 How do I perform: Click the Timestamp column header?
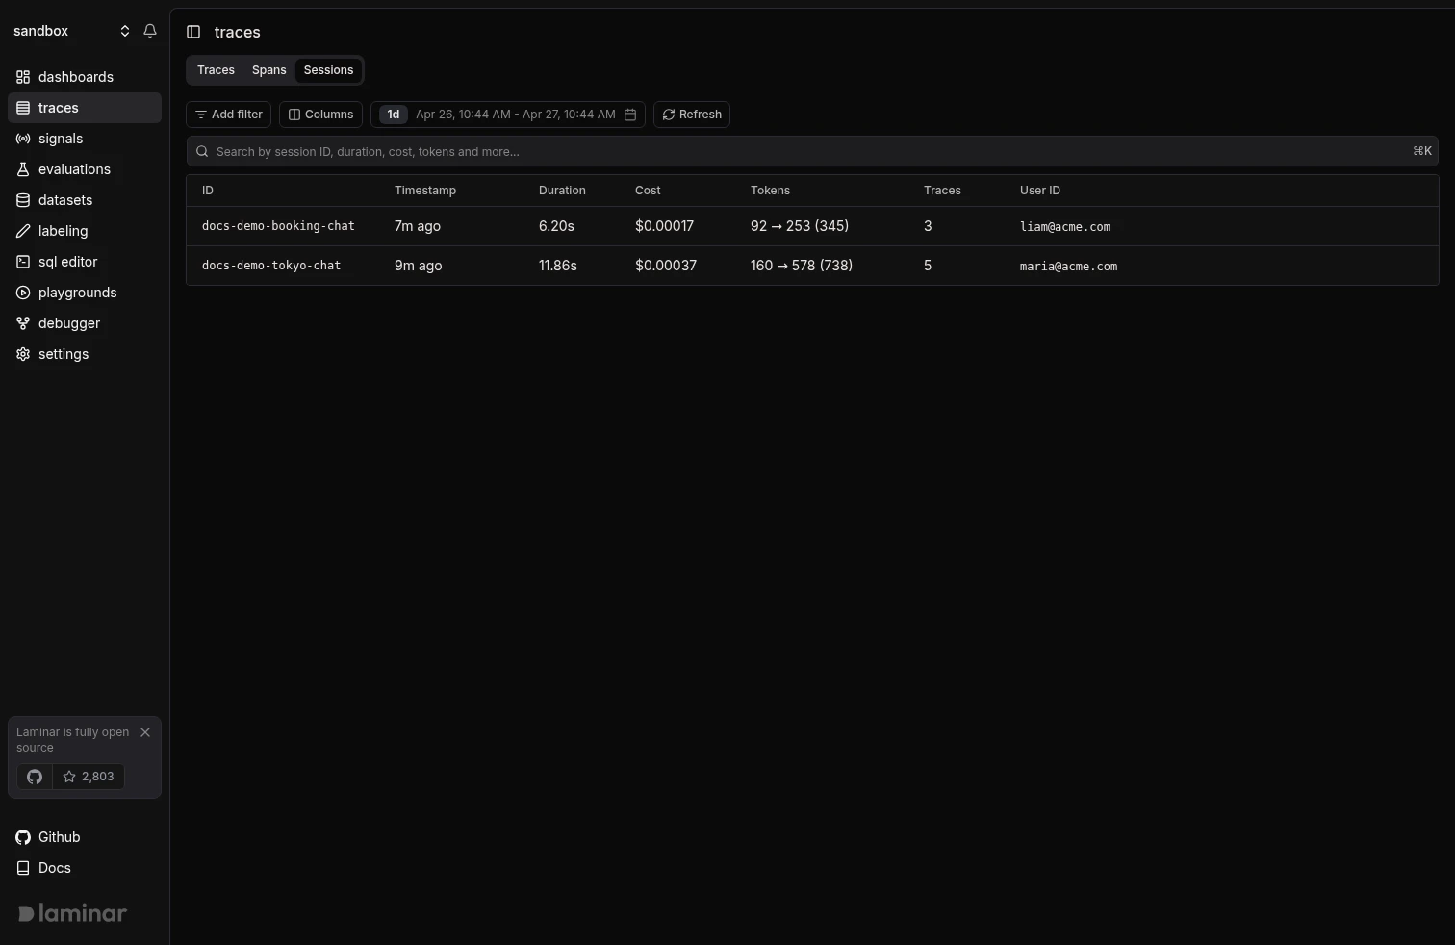(425, 191)
